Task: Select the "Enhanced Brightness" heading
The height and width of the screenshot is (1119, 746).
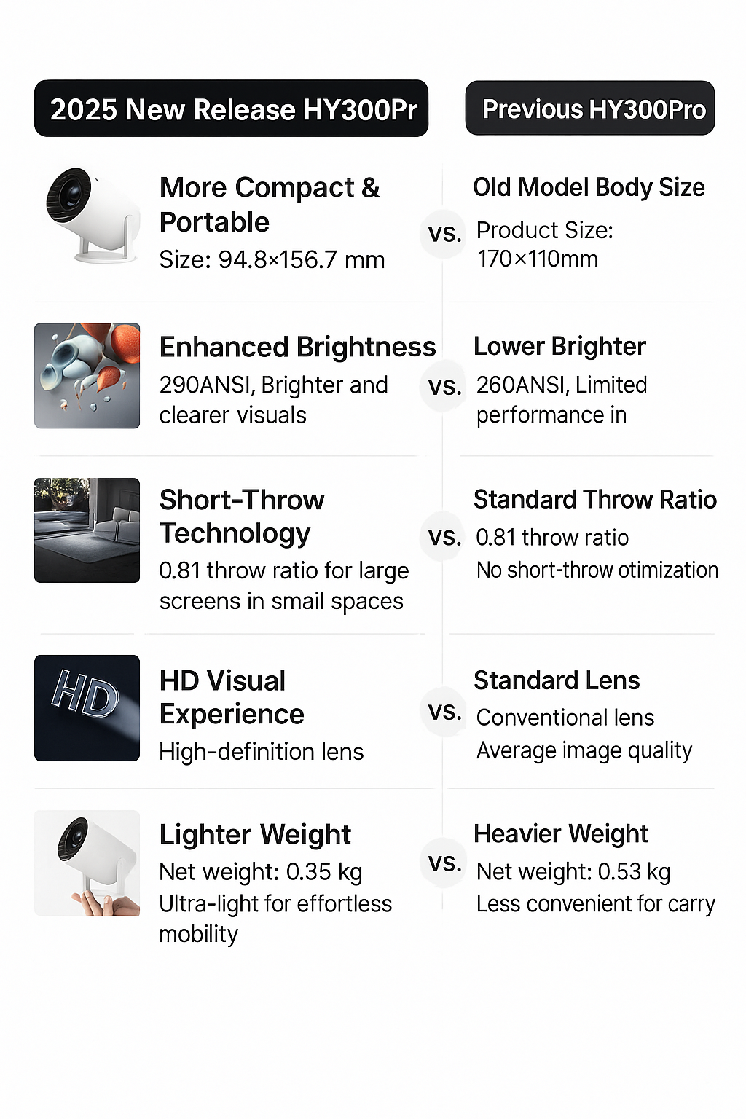Action: click(297, 347)
